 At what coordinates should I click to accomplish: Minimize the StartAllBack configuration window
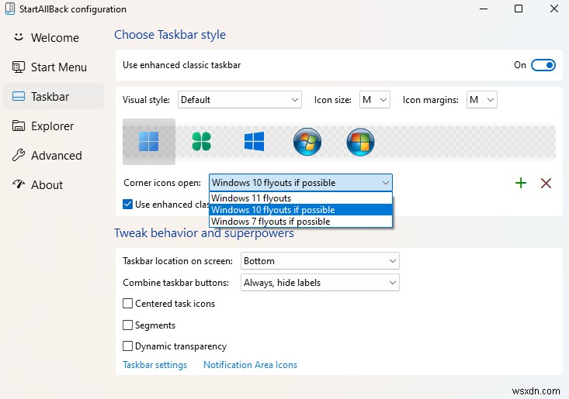click(x=484, y=9)
